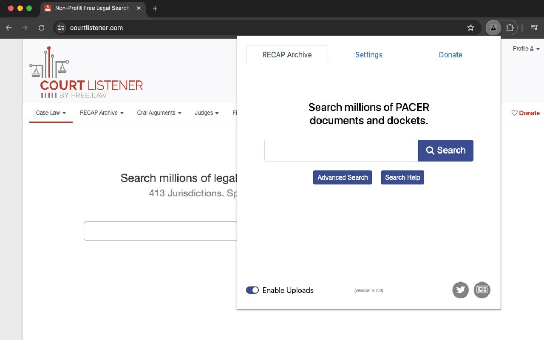Viewport: 544px width, 340px height.
Task: Switch to the Settings tab
Action: click(x=368, y=55)
